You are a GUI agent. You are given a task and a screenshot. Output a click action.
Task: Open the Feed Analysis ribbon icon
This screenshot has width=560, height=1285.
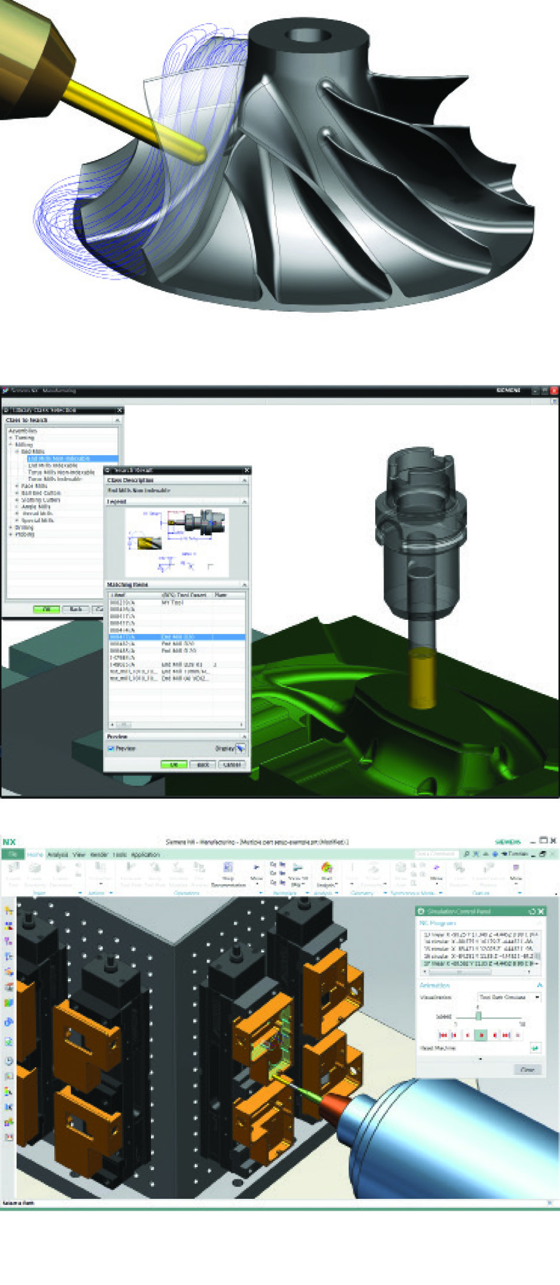pos(326,870)
